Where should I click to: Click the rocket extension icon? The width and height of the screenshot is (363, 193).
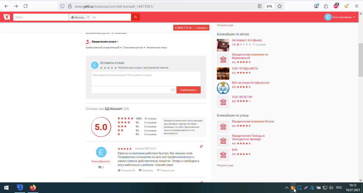(346, 6)
